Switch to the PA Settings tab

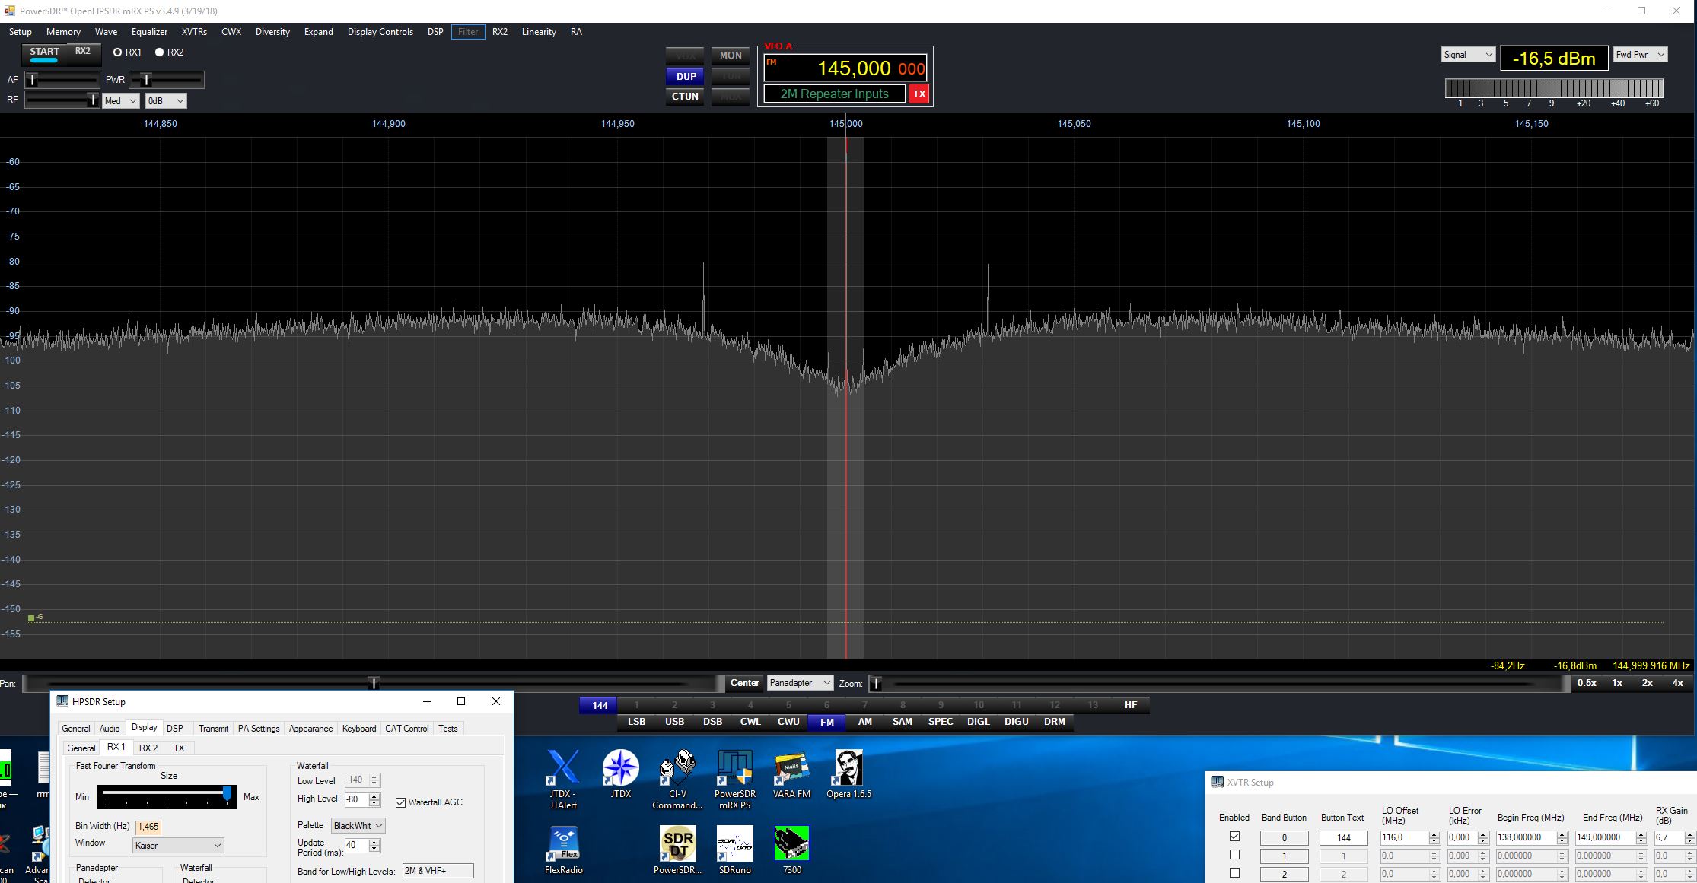259,728
